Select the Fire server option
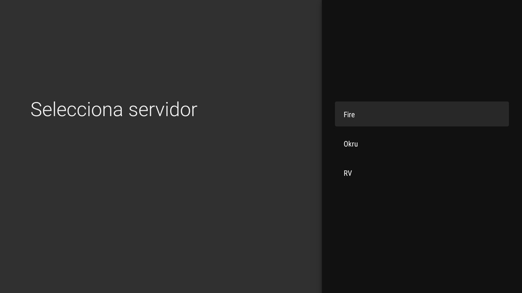This screenshot has width=522, height=293. click(x=421, y=114)
